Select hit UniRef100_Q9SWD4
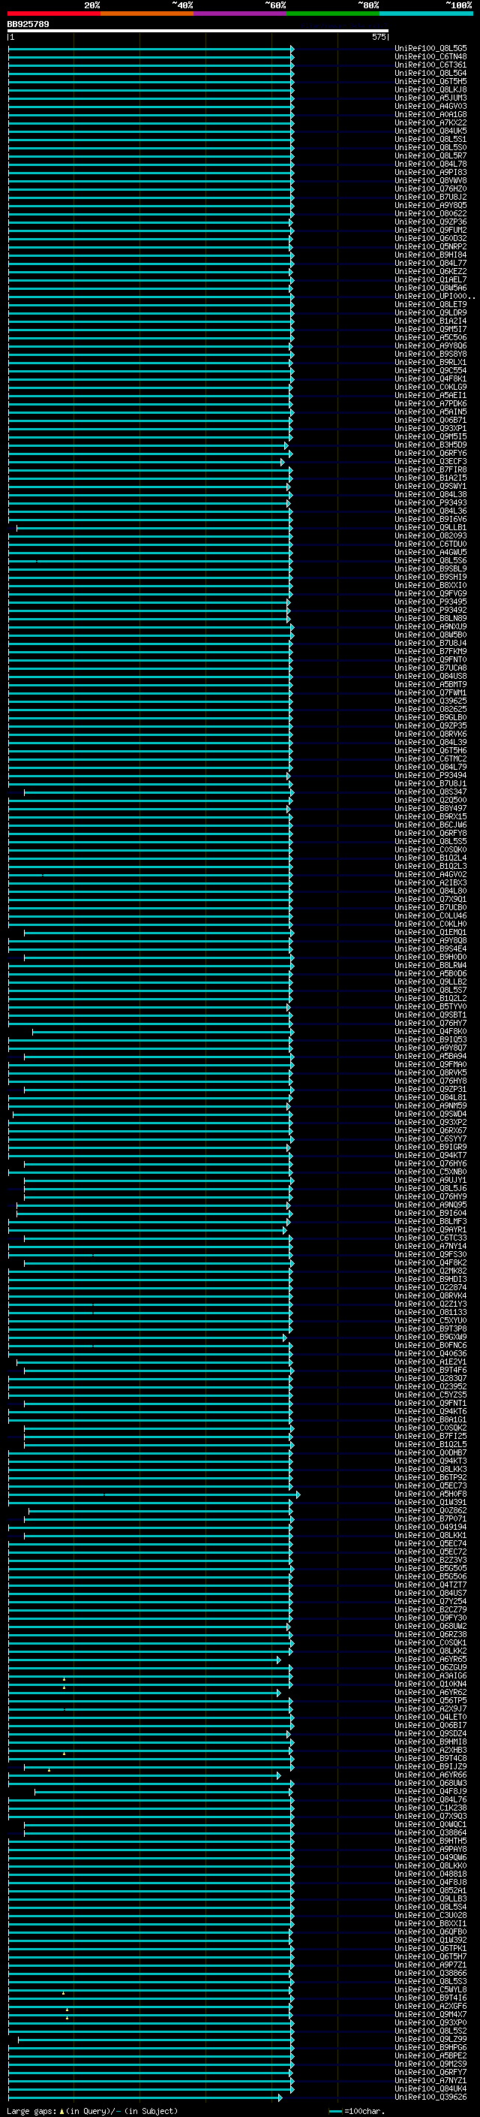The width and height of the screenshot is (480, 2117). [430, 1114]
